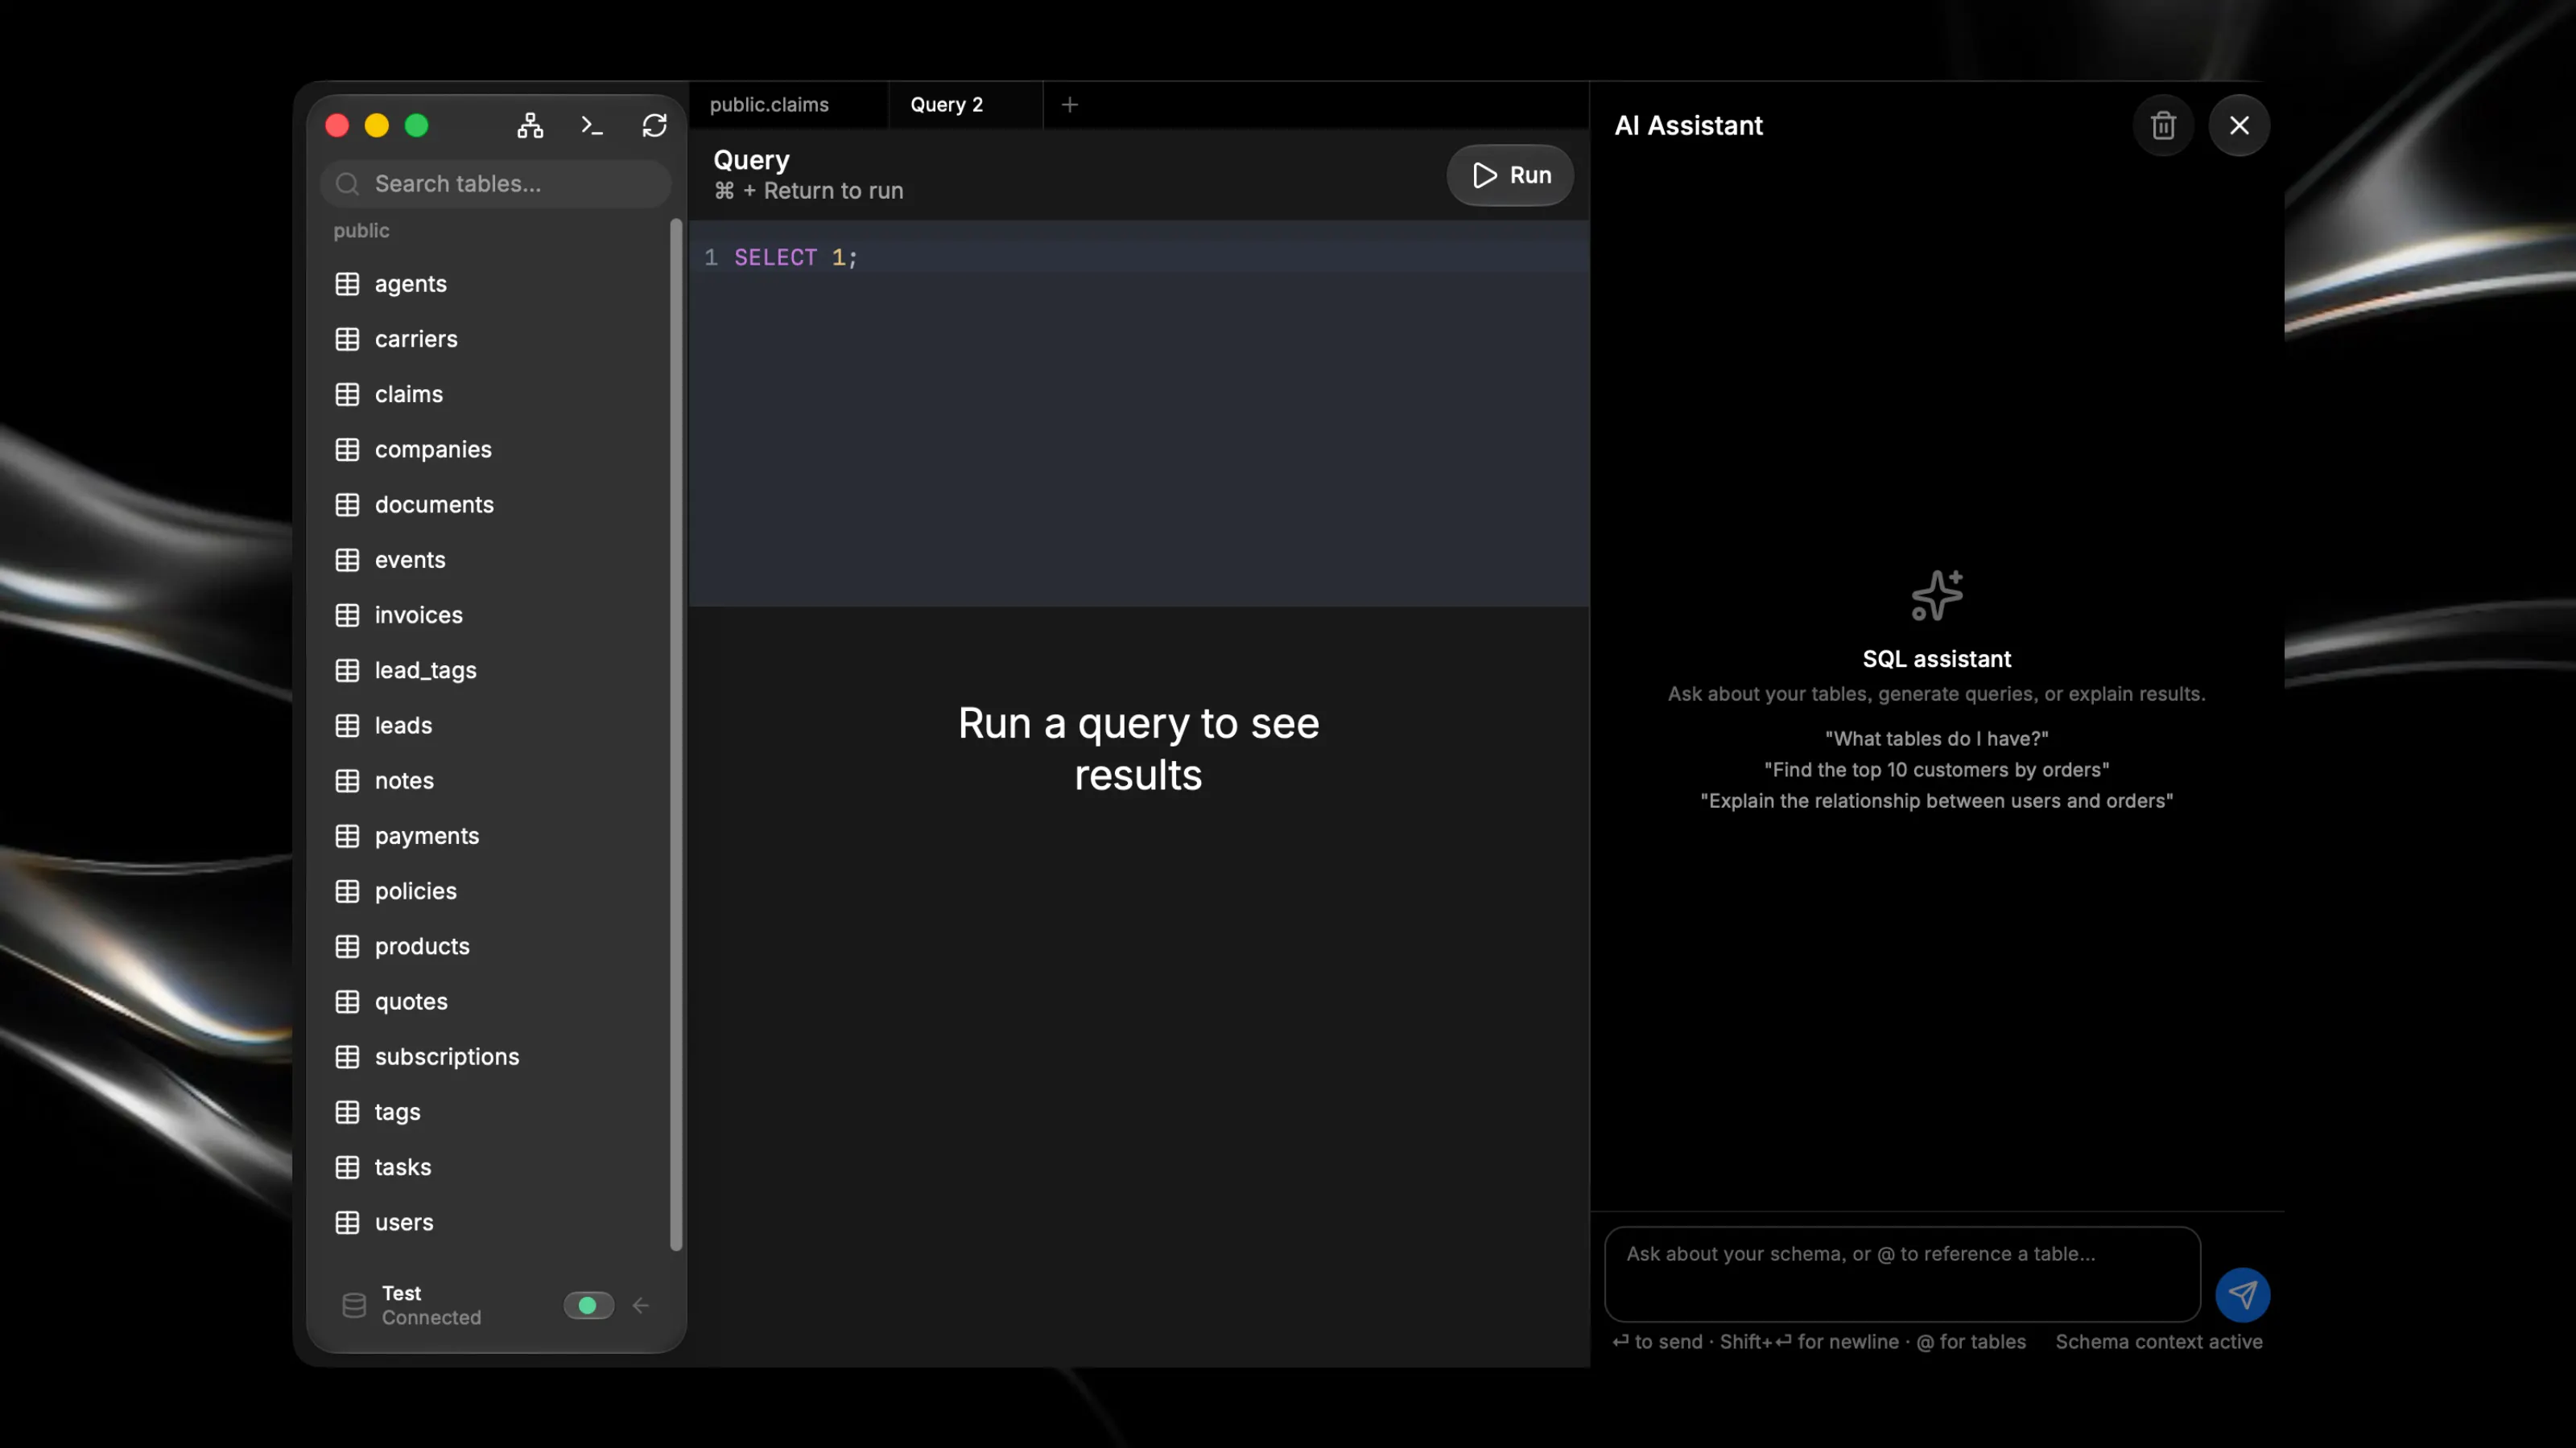Screen dimensions: 2576x1448
Task: Open the policies table
Action: [x=495, y=891]
